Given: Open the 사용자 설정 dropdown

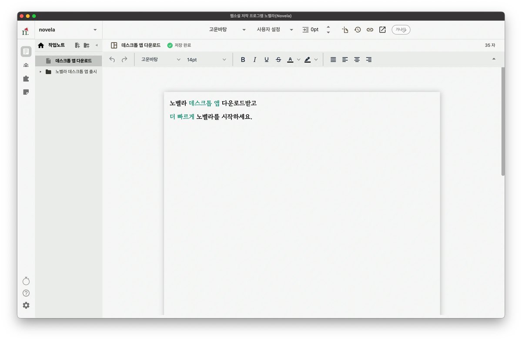Looking at the screenshot, I should click(x=275, y=30).
